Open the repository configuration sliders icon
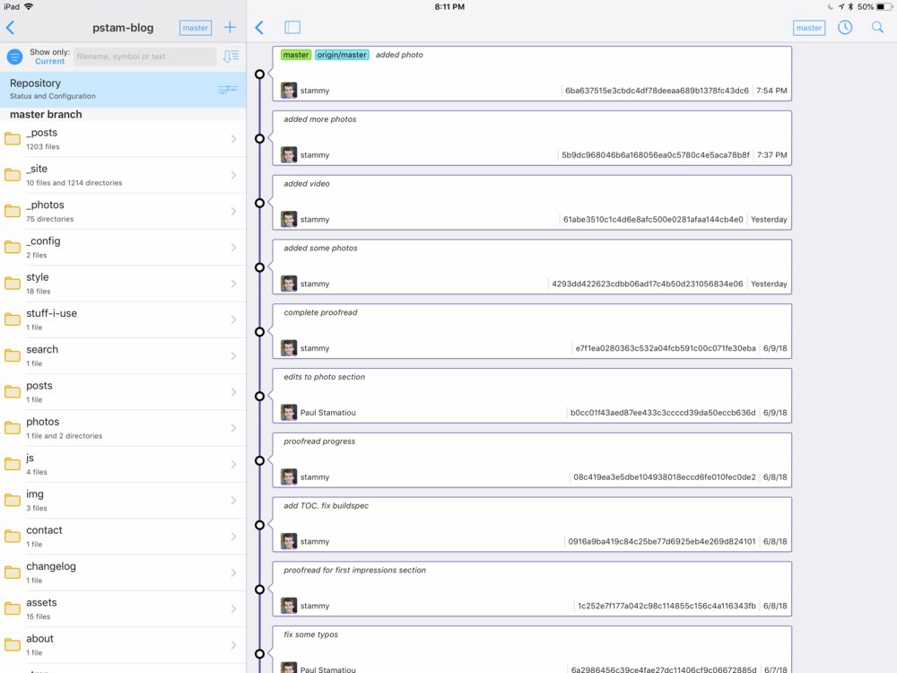 227,90
